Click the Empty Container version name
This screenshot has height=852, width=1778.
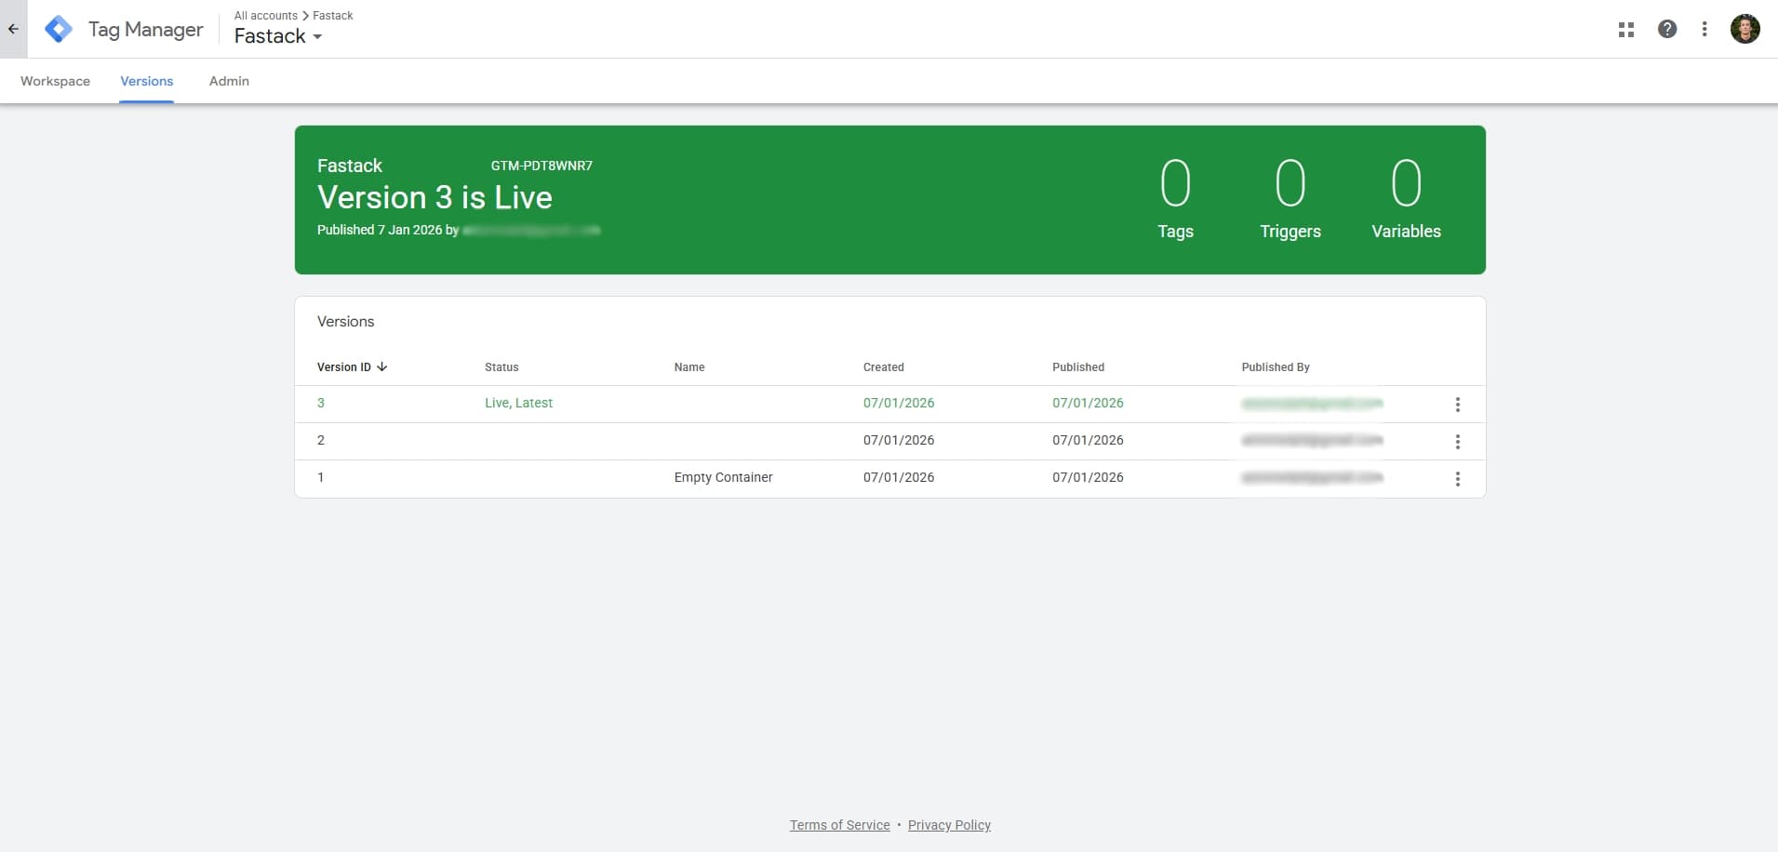point(724,477)
